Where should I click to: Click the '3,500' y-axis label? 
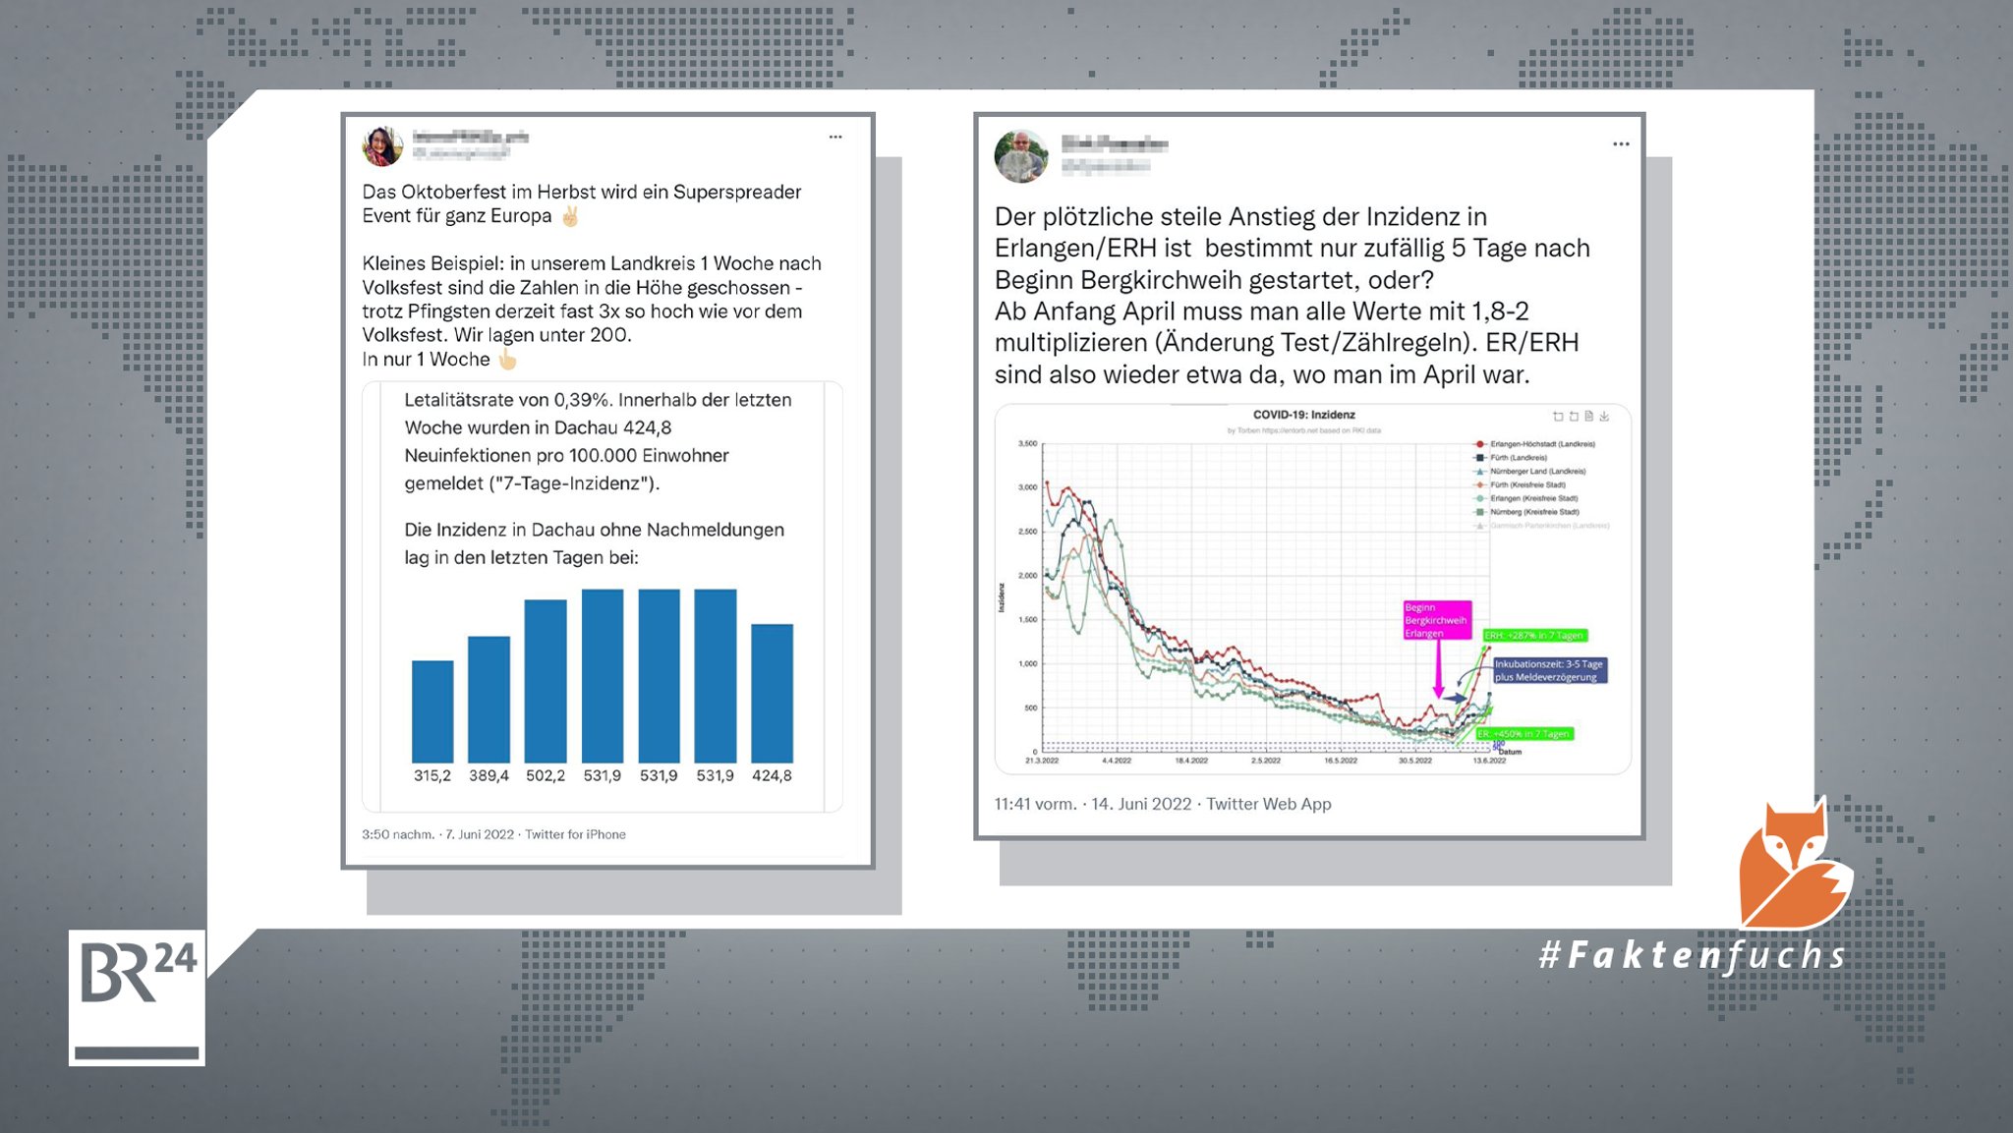1027,443
